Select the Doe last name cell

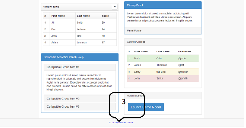coord(79,36)
